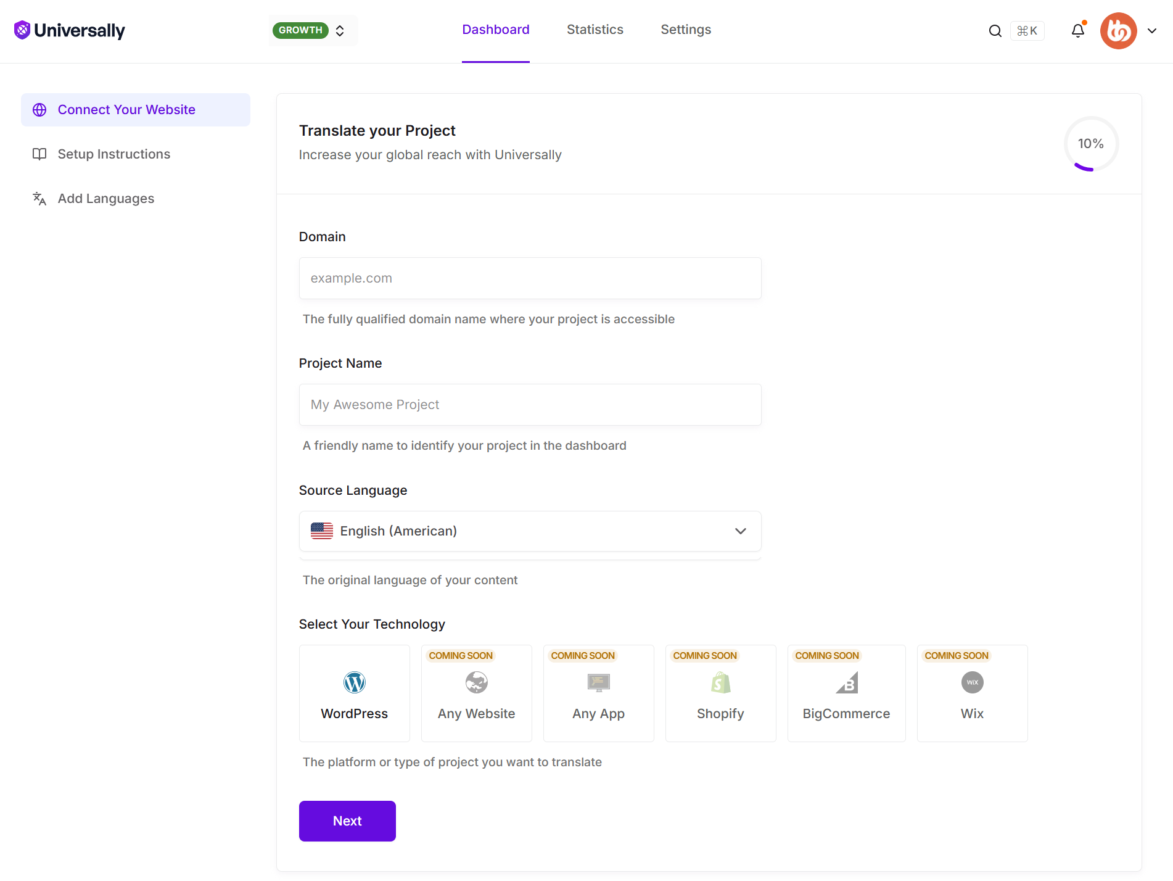Image resolution: width=1173 pixels, height=881 pixels.
Task: Click the ⌘K shortcut badge
Action: 1027,31
